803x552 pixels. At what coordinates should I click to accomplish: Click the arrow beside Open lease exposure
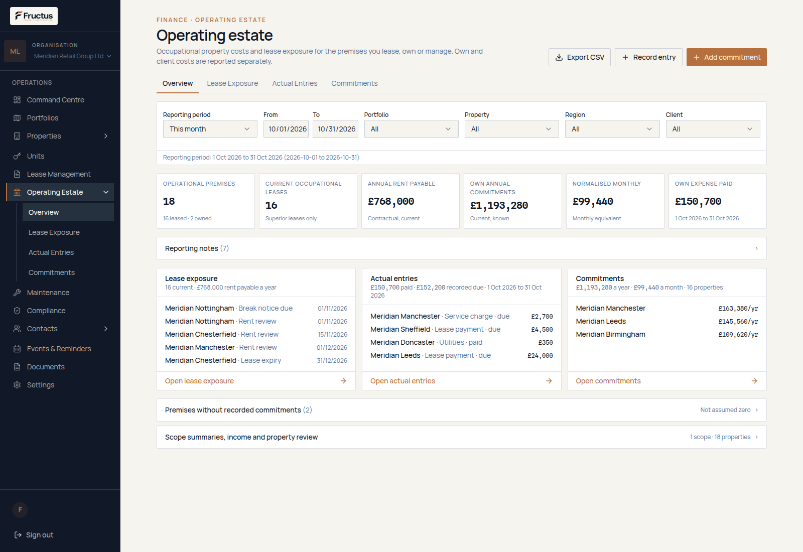click(x=343, y=381)
